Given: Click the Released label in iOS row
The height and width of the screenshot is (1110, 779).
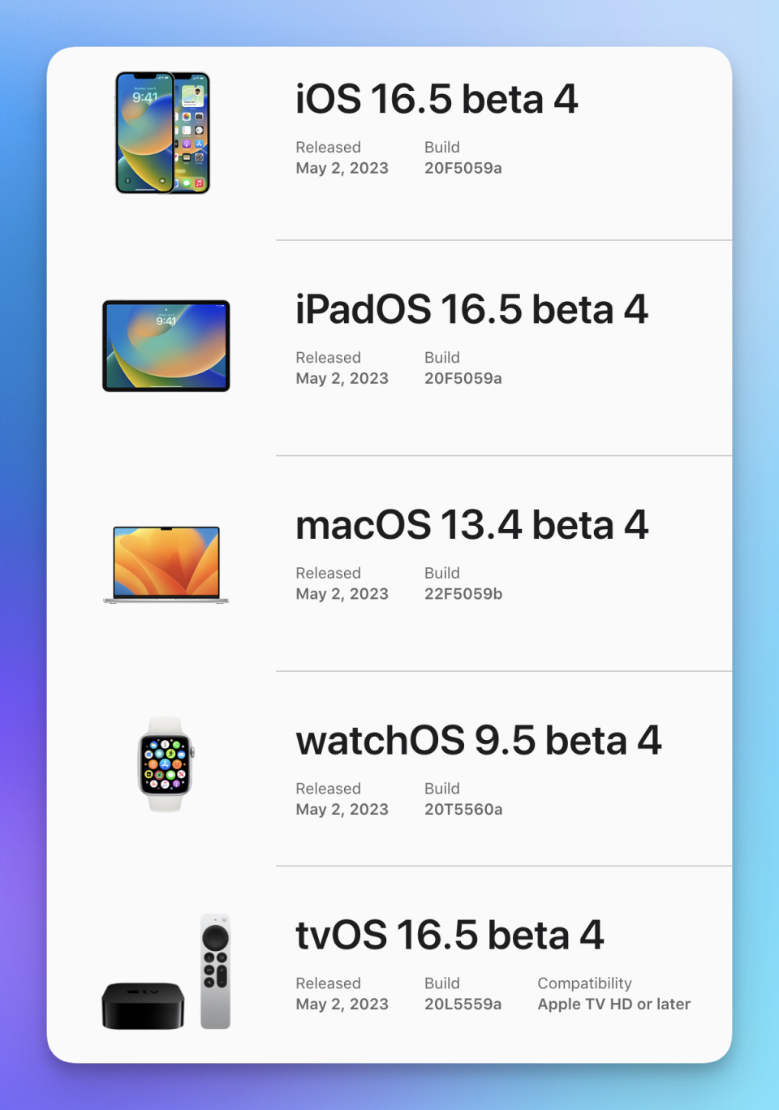Looking at the screenshot, I should click(x=328, y=147).
